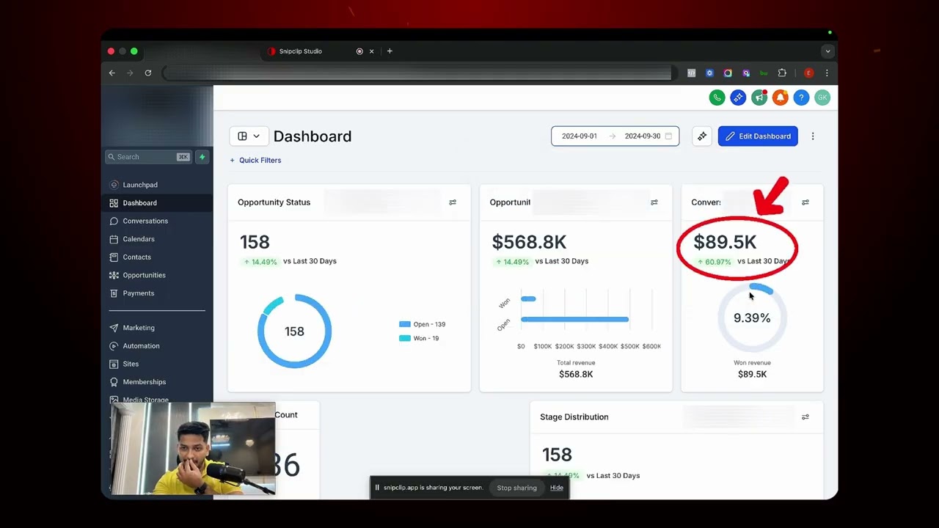Open the Opportunity Value card settings icon
Viewport: 939px width, 528px height.
[x=654, y=202]
